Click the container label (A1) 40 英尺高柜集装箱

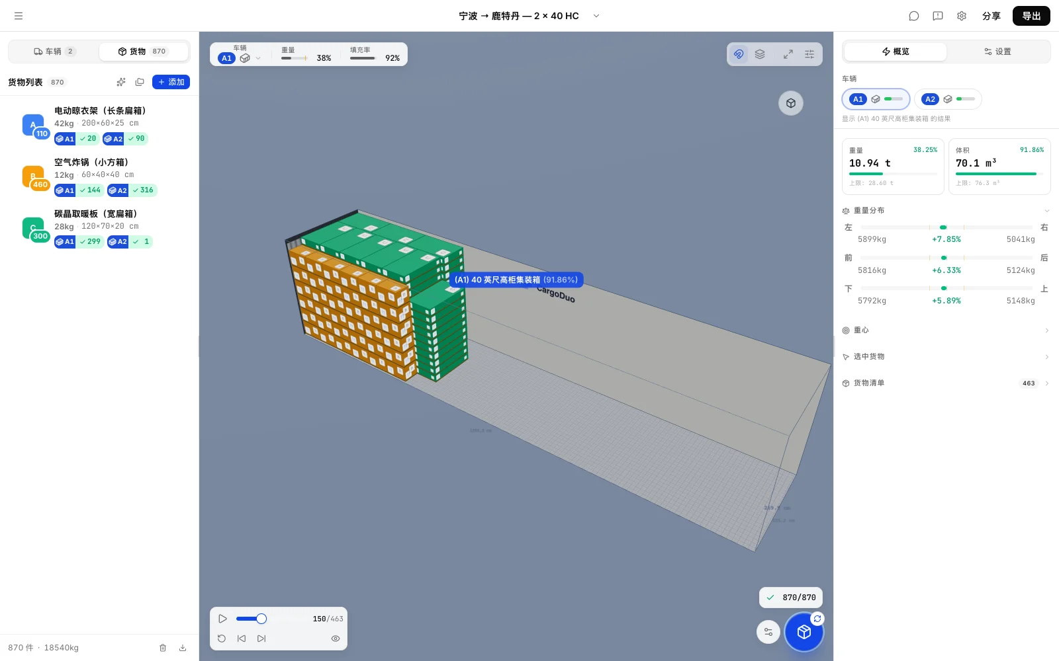[516, 280]
